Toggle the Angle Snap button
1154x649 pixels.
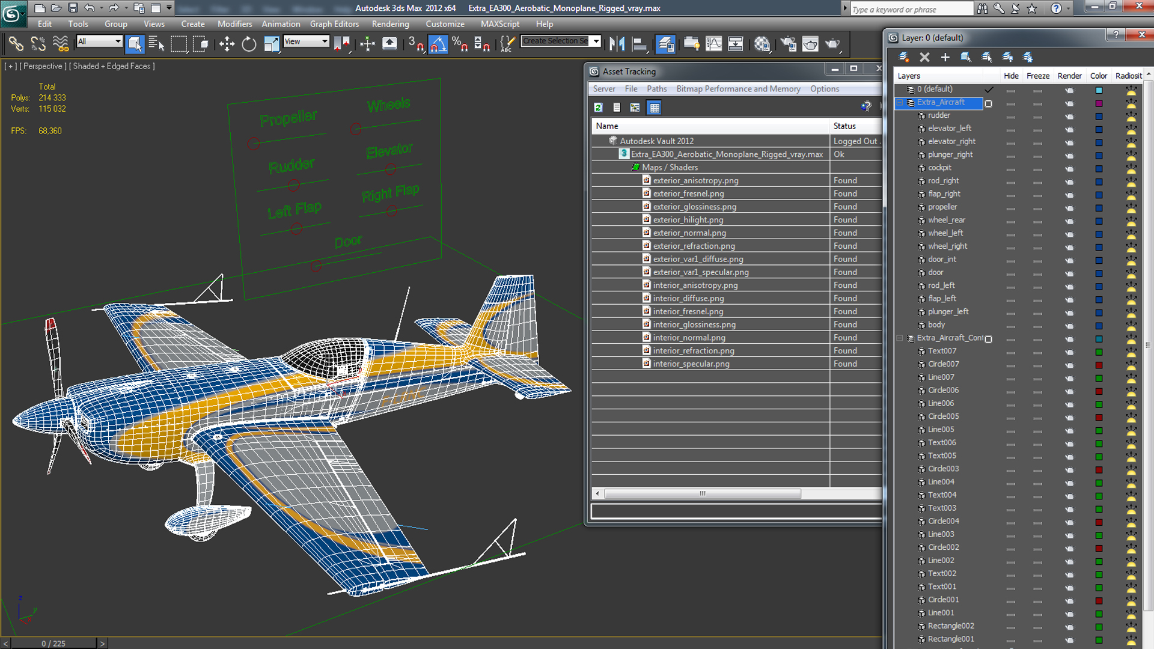pyautogui.click(x=438, y=44)
